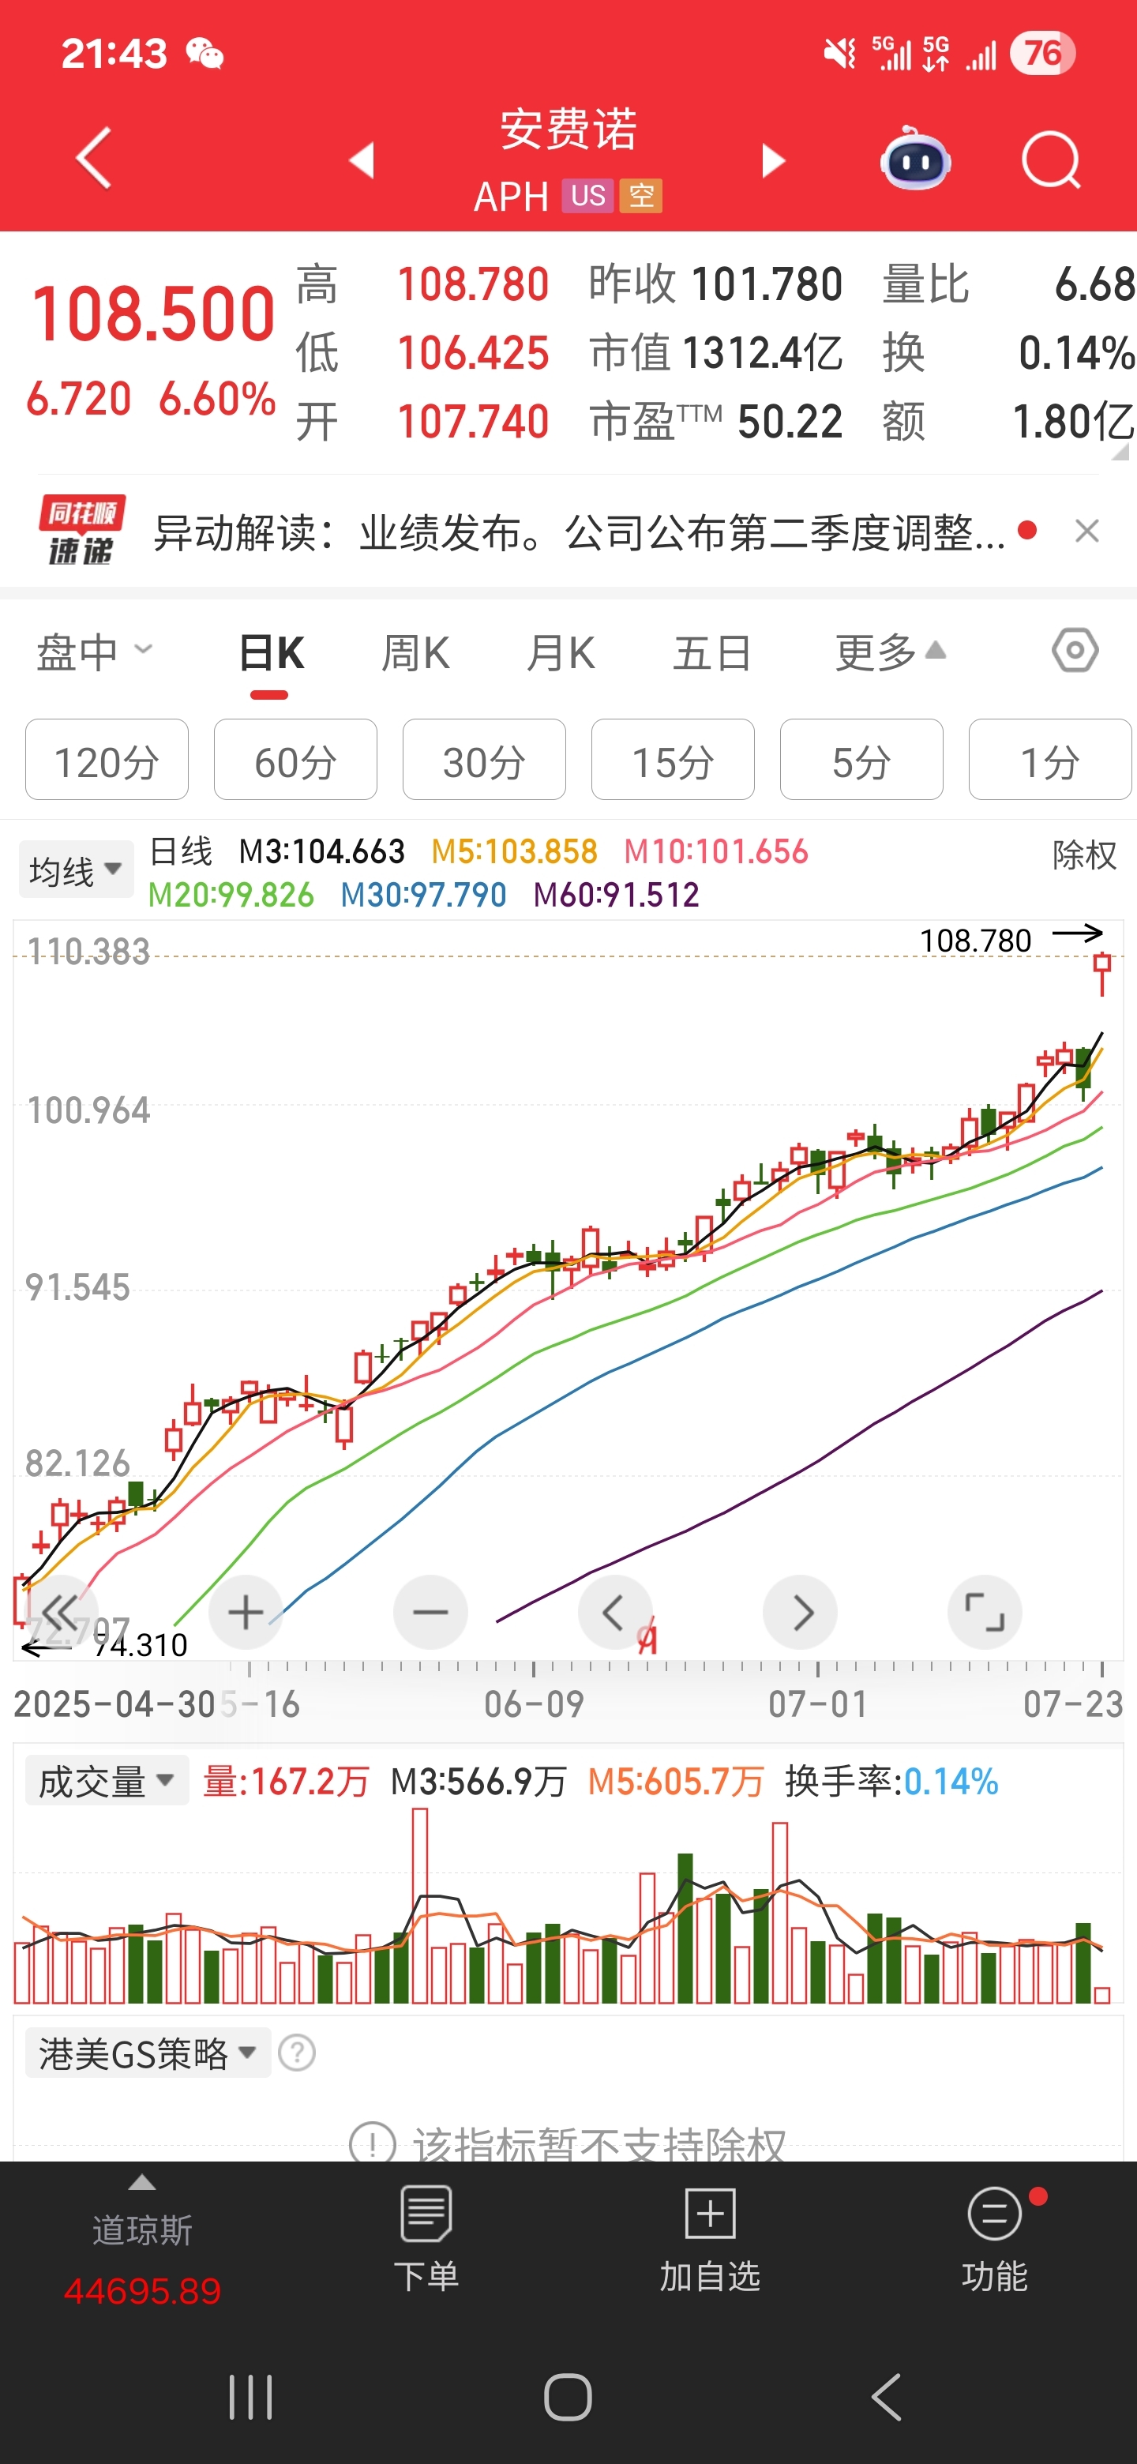The width and height of the screenshot is (1137, 2464).
Task: Expand 道琼斯 index panel
Action: click(x=142, y=2183)
